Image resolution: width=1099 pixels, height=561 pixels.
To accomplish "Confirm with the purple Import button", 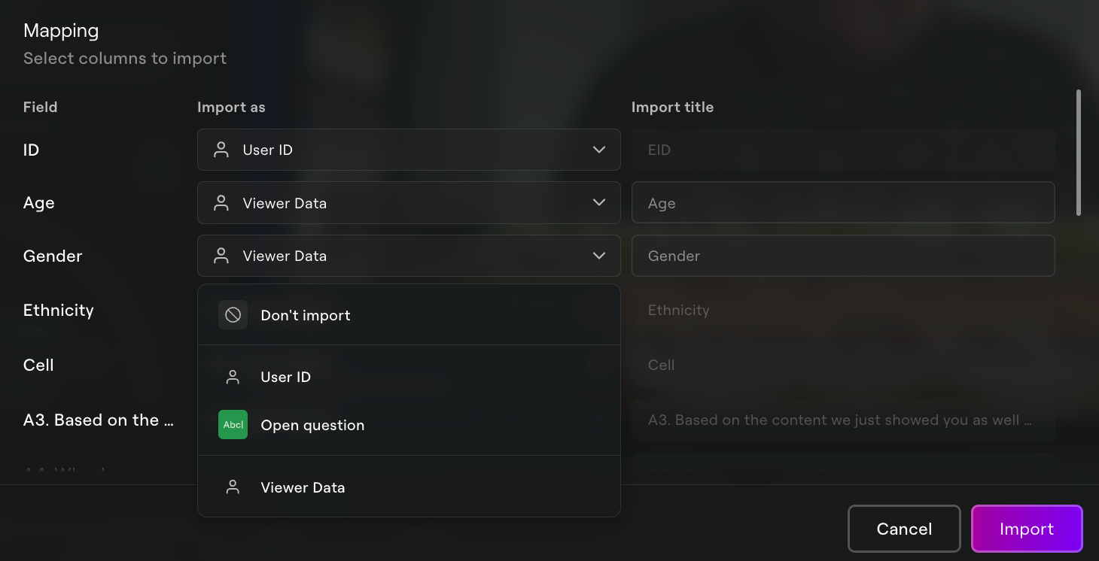I will (1027, 529).
